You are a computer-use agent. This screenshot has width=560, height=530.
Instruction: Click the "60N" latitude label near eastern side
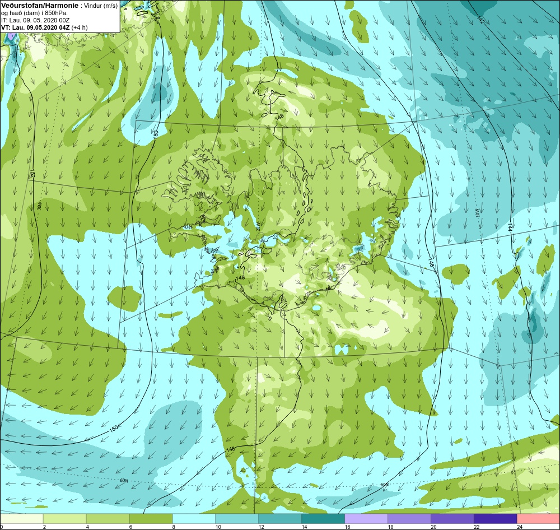(x=384, y=485)
